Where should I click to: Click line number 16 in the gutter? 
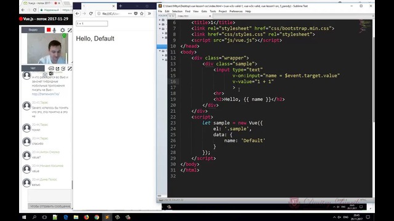(173, 82)
